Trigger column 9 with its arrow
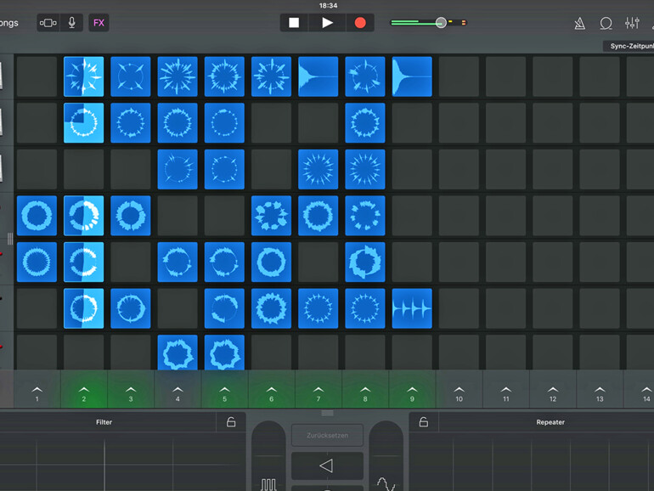The height and width of the screenshot is (491, 654). (412, 393)
